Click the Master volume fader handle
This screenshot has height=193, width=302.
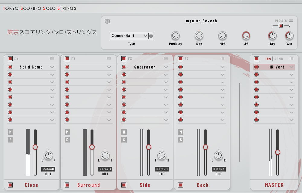278,152
